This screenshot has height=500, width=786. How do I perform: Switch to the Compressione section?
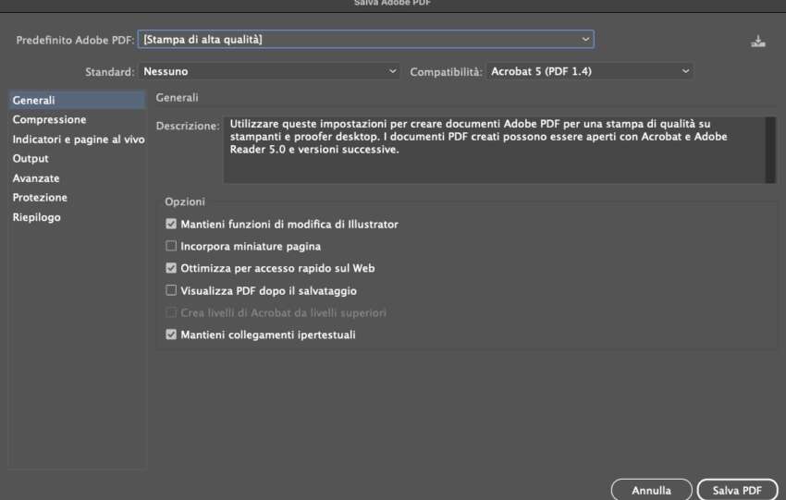click(x=50, y=120)
